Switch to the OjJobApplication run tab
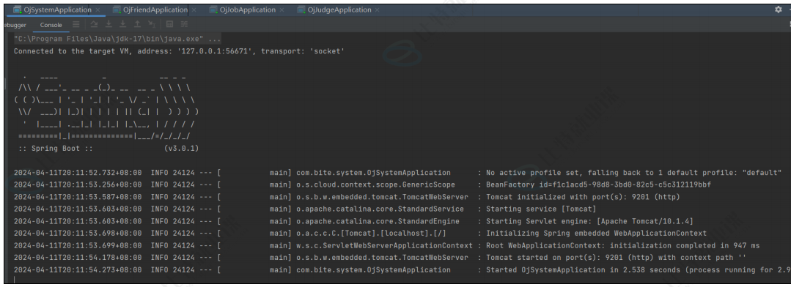This screenshot has height=287, width=791. (x=248, y=10)
